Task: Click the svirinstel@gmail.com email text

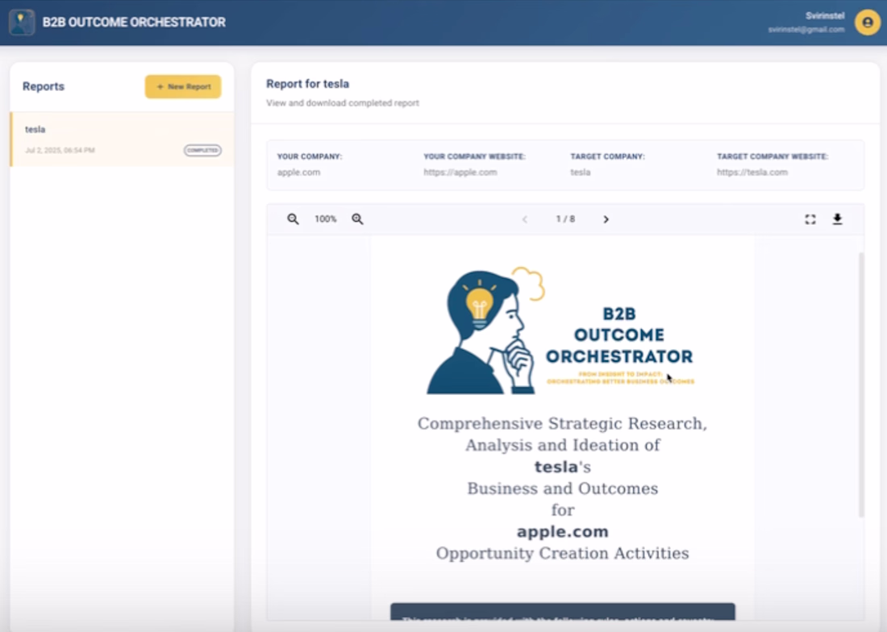Action: pyautogui.click(x=806, y=29)
